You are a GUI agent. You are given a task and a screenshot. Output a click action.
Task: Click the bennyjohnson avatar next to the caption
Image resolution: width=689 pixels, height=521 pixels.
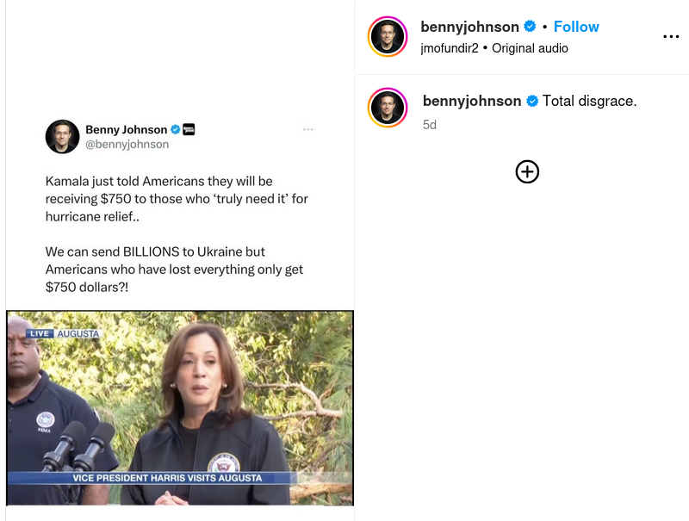pyautogui.click(x=388, y=108)
